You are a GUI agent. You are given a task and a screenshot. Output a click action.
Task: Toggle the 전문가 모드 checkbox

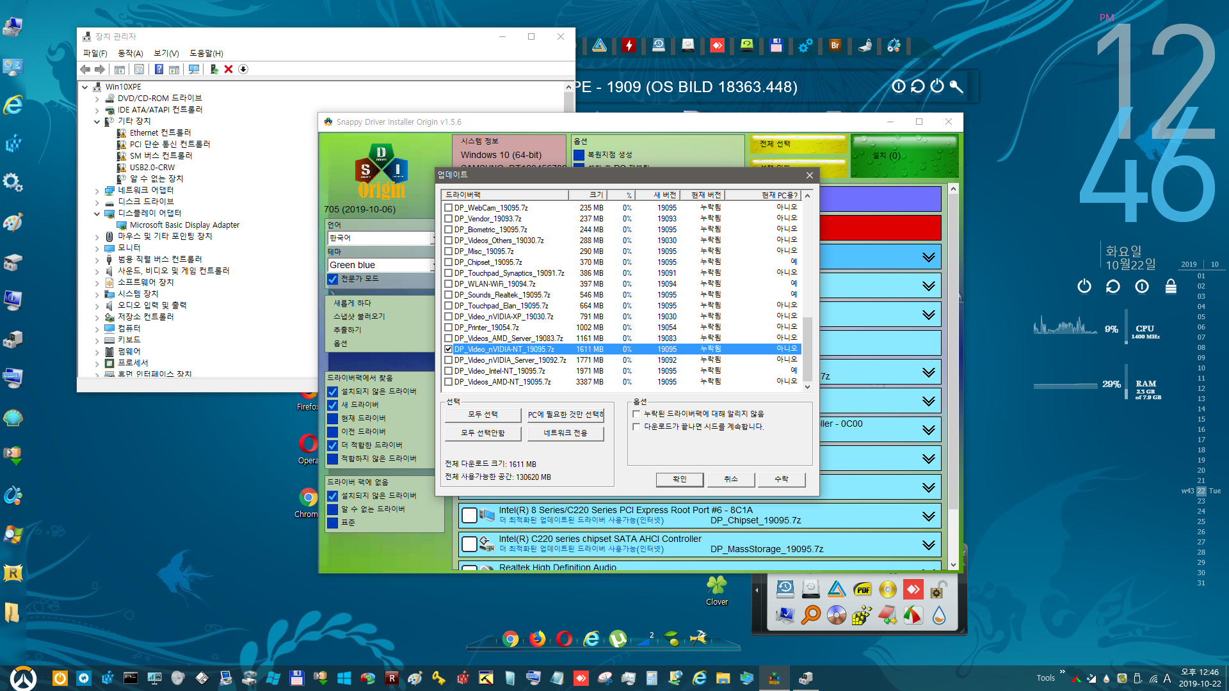pyautogui.click(x=333, y=279)
